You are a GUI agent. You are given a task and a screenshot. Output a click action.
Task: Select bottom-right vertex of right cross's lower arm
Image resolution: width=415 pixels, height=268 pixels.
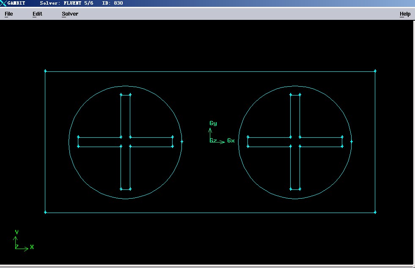[x=300, y=189]
